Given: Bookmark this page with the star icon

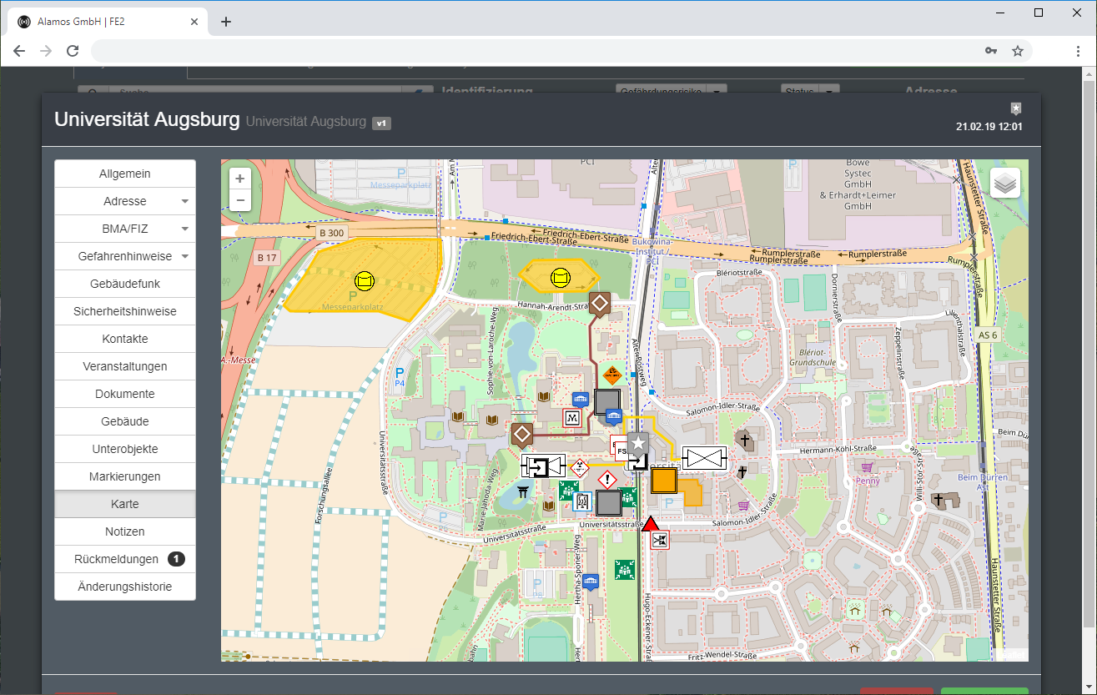Looking at the screenshot, I should pos(1018,50).
